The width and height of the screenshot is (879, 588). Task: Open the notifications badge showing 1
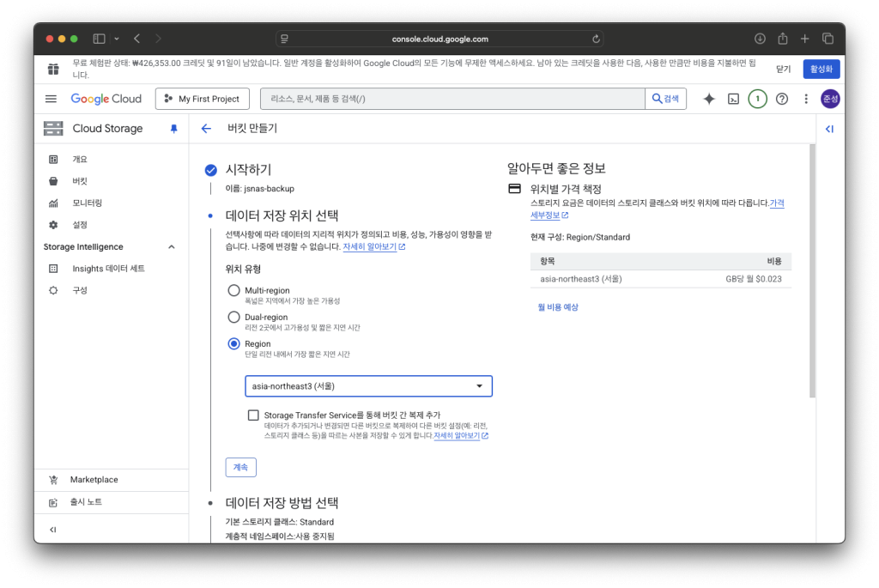click(x=757, y=99)
